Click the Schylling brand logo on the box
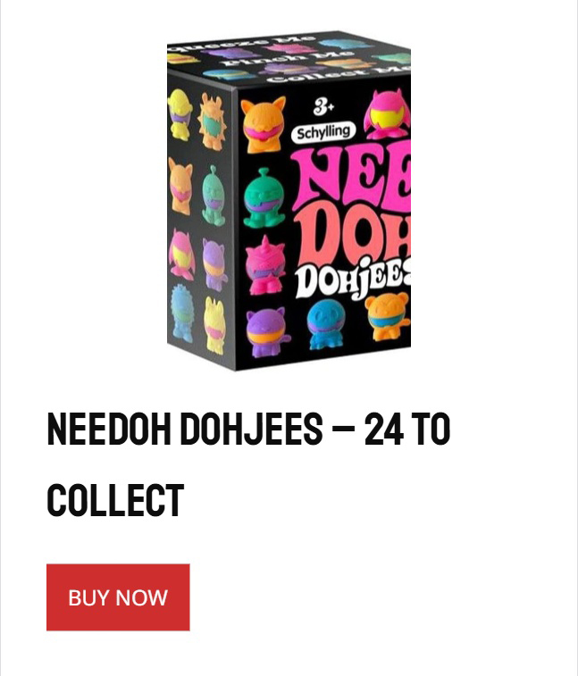The image size is (578, 676). pyautogui.click(x=323, y=132)
